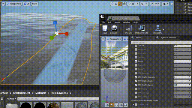Image resolution: width=192 pixels, height=108 pixels.
Task: Set preview mesh to selected mesh icon
Action: [x=126, y=105]
